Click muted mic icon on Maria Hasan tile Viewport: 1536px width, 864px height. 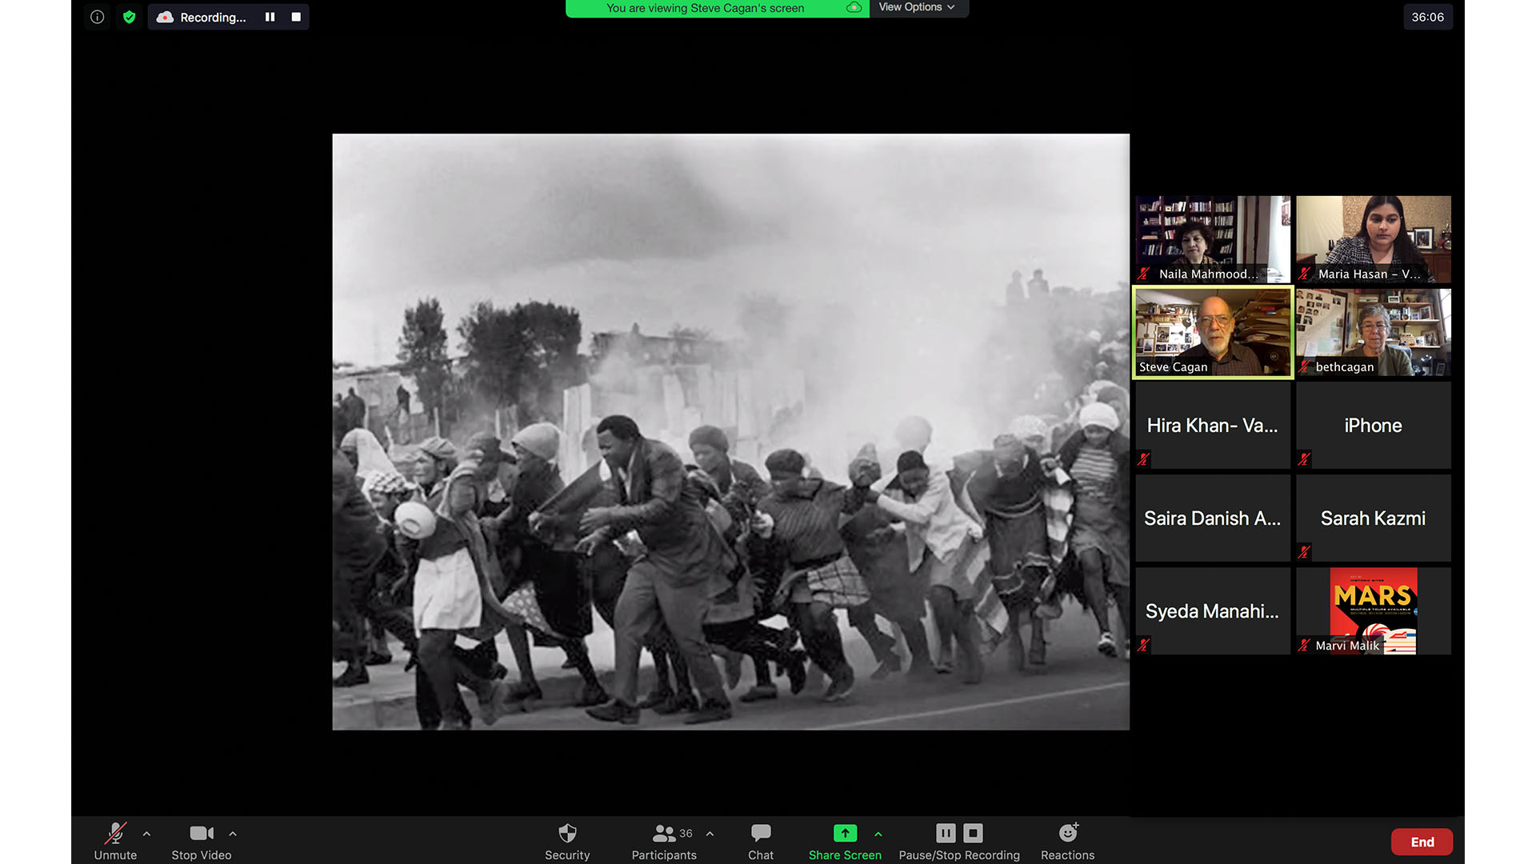click(1305, 274)
